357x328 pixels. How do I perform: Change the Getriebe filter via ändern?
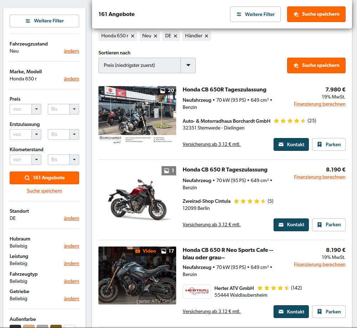click(71, 299)
